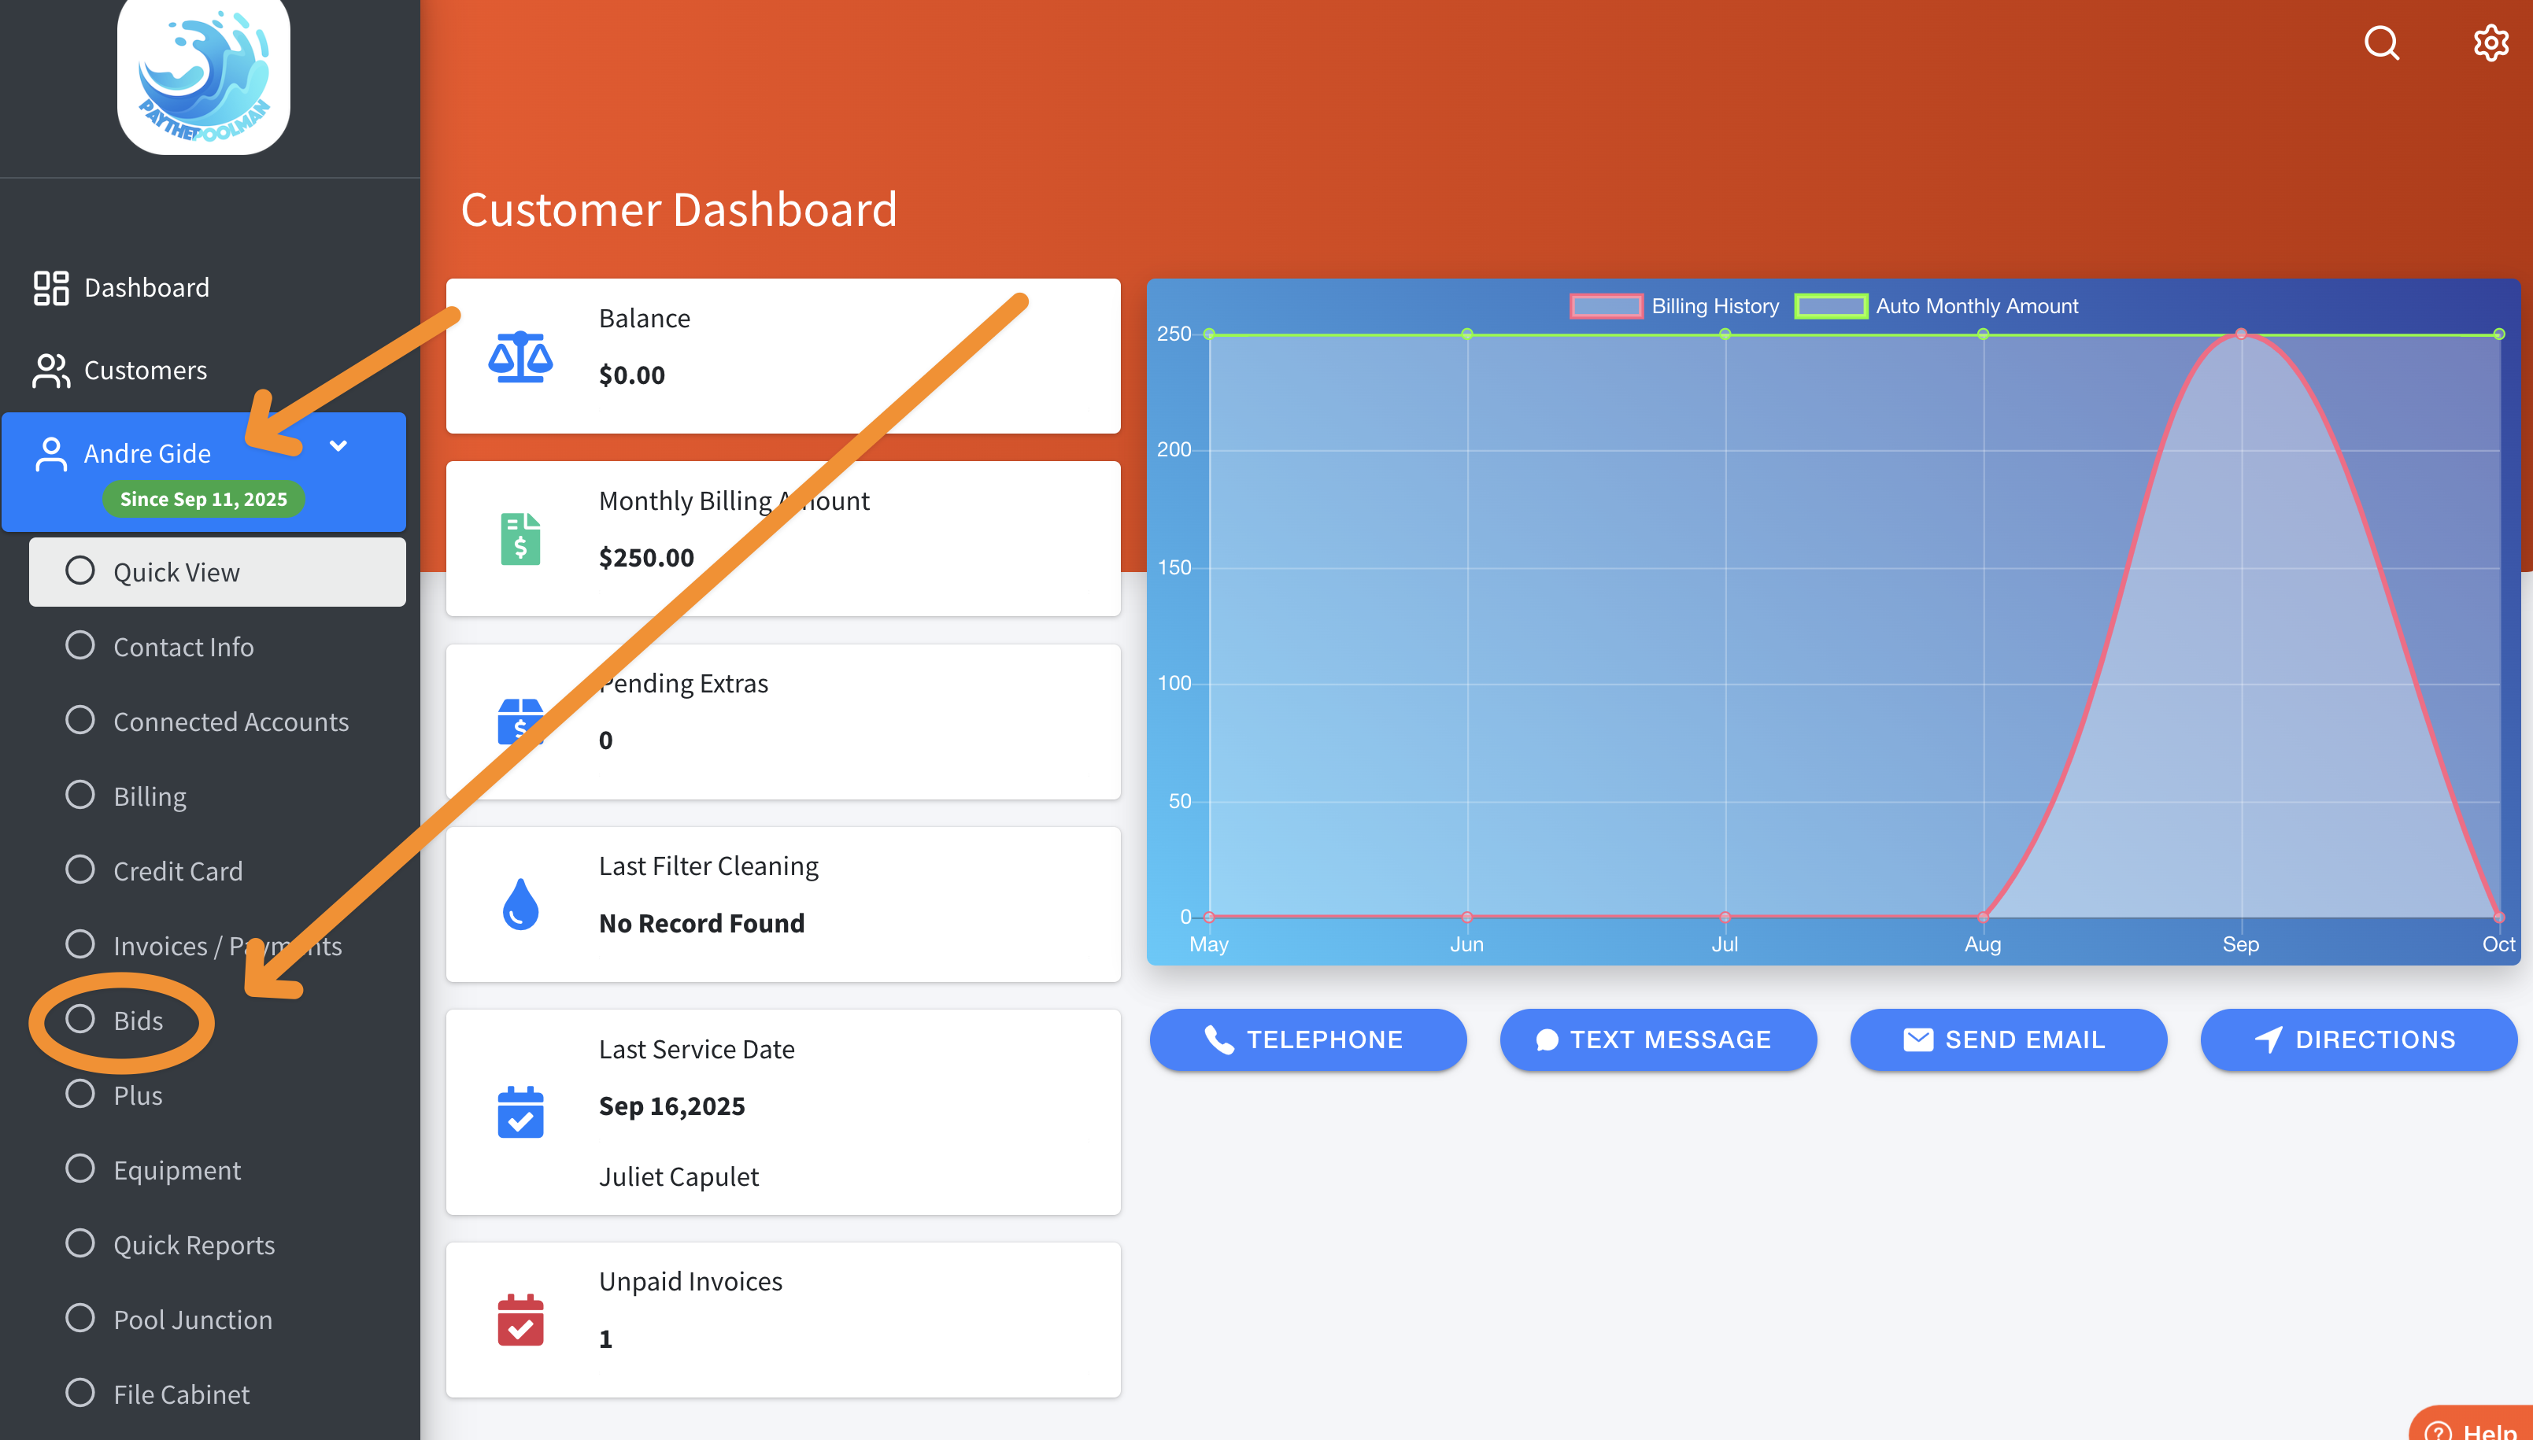Click the PayThePoolMan logo

pos(204,74)
